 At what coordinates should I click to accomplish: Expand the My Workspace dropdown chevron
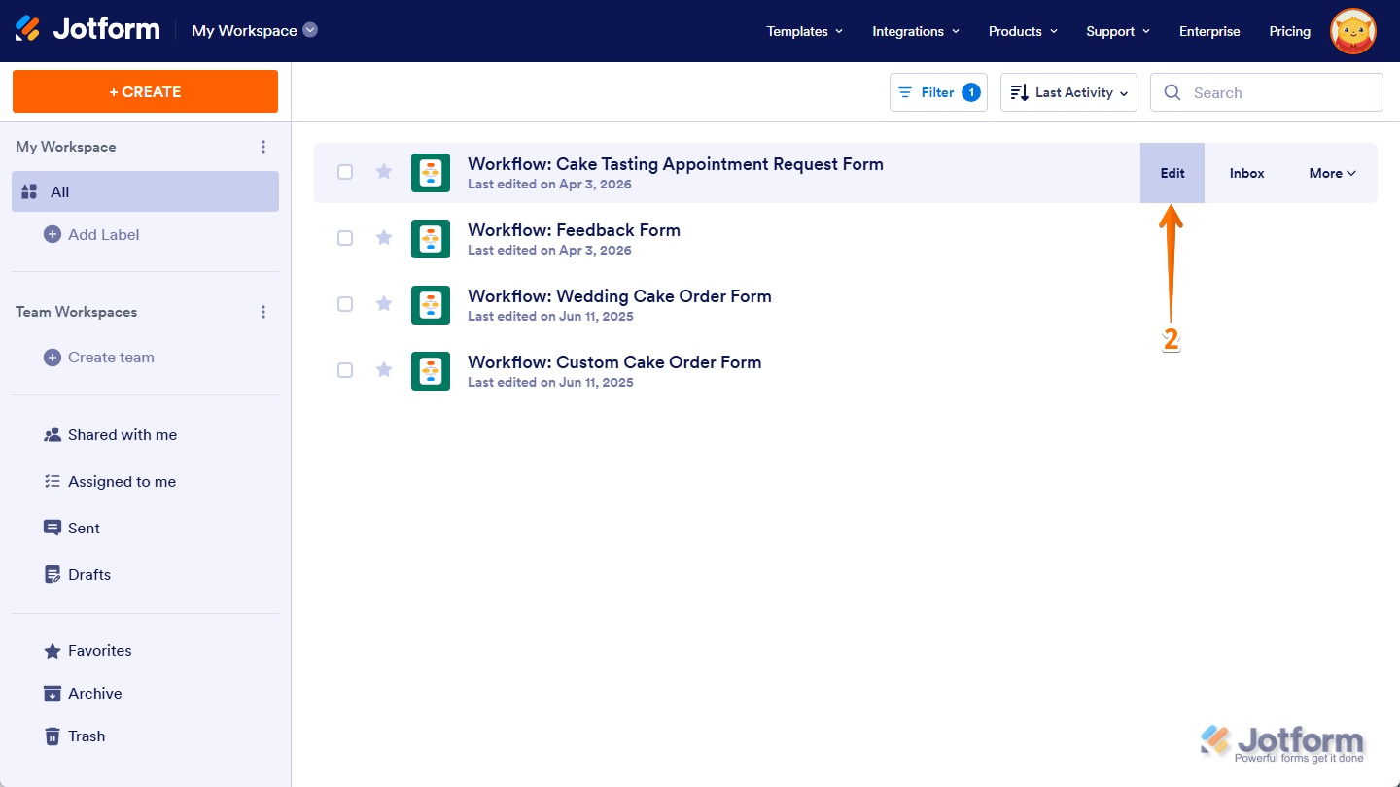tap(310, 29)
